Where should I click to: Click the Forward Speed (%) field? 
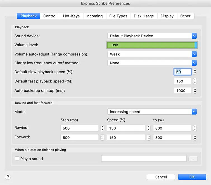point(126,138)
